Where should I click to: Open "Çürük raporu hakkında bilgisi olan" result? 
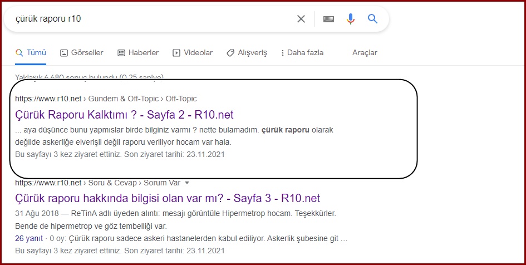[x=168, y=198]
